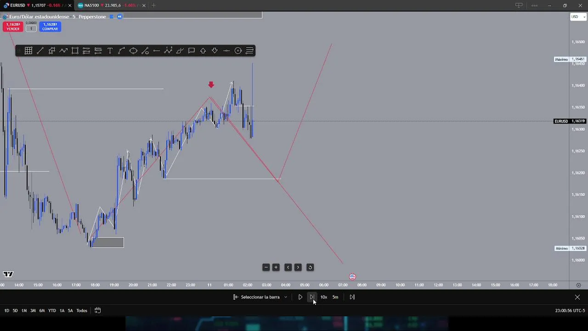This screenshot has height=331, width=588.
Task: Select Todos time range
Action: tap(82, 311)
